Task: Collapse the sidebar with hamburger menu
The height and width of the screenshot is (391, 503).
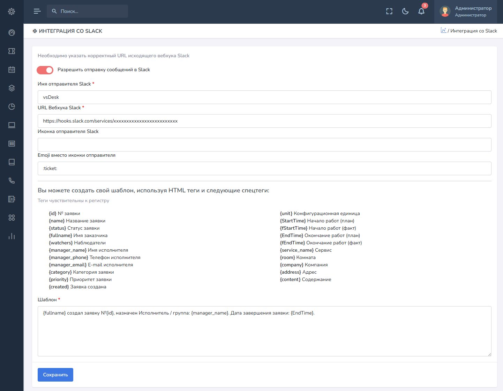Action: click(x=37, y=12)
